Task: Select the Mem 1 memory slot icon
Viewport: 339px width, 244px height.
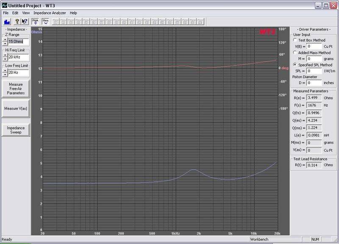Action: pyautogui.click(x=56, y=22)
